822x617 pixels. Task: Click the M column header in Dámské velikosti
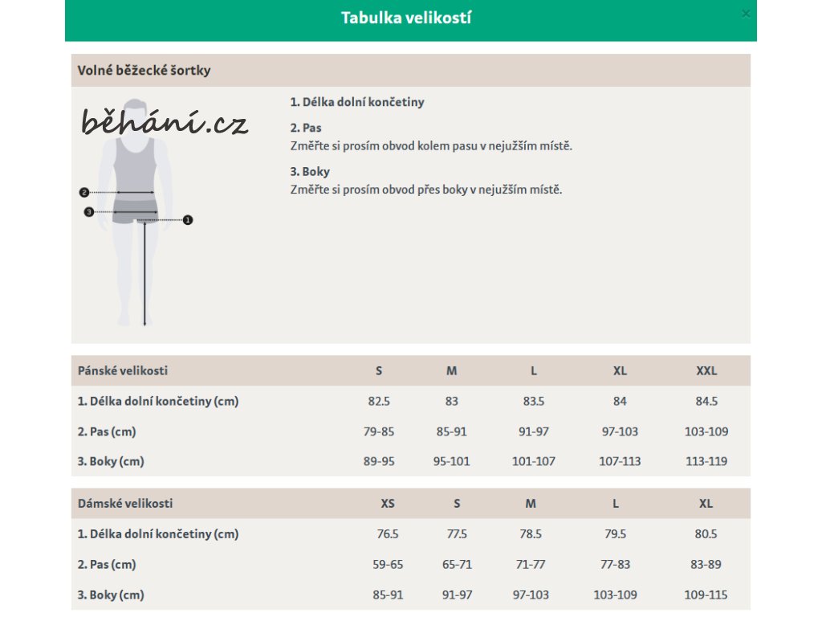click(531, 503)
